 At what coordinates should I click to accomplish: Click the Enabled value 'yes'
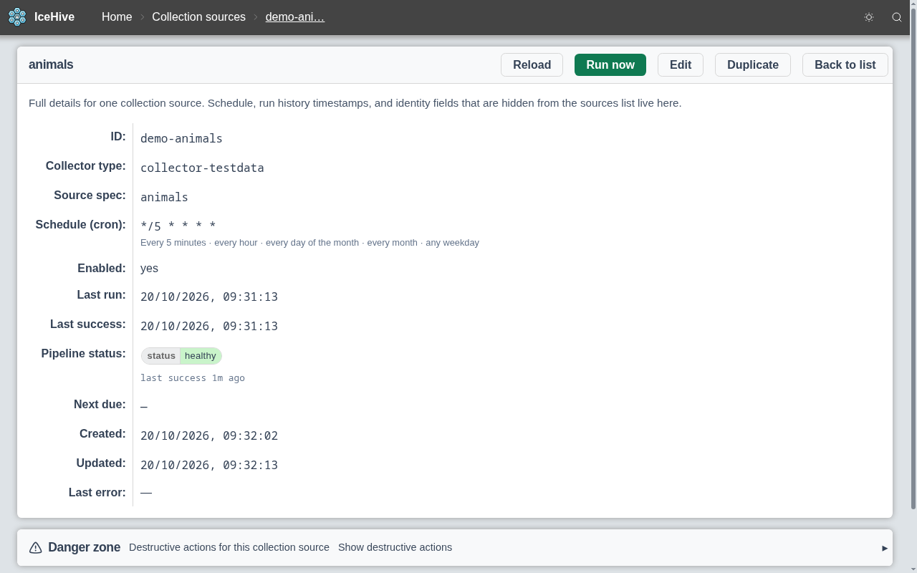(x=149, y=268)
